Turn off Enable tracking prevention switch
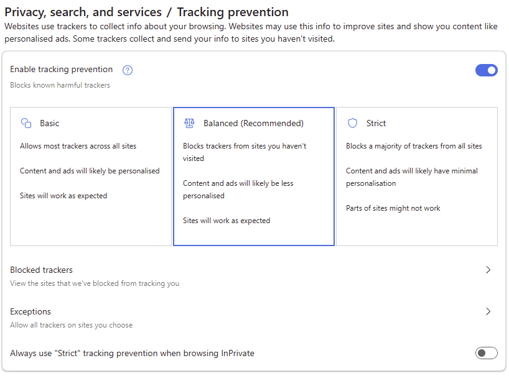 (x=486, y=70)
